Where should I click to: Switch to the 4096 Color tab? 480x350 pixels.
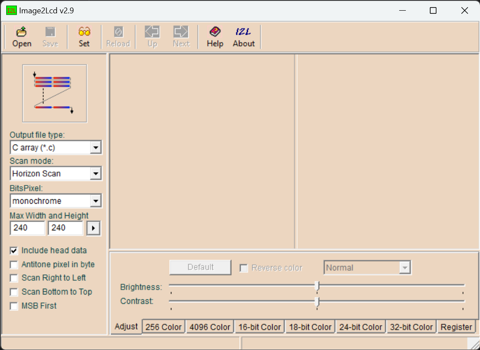click(x=210, y=327)
